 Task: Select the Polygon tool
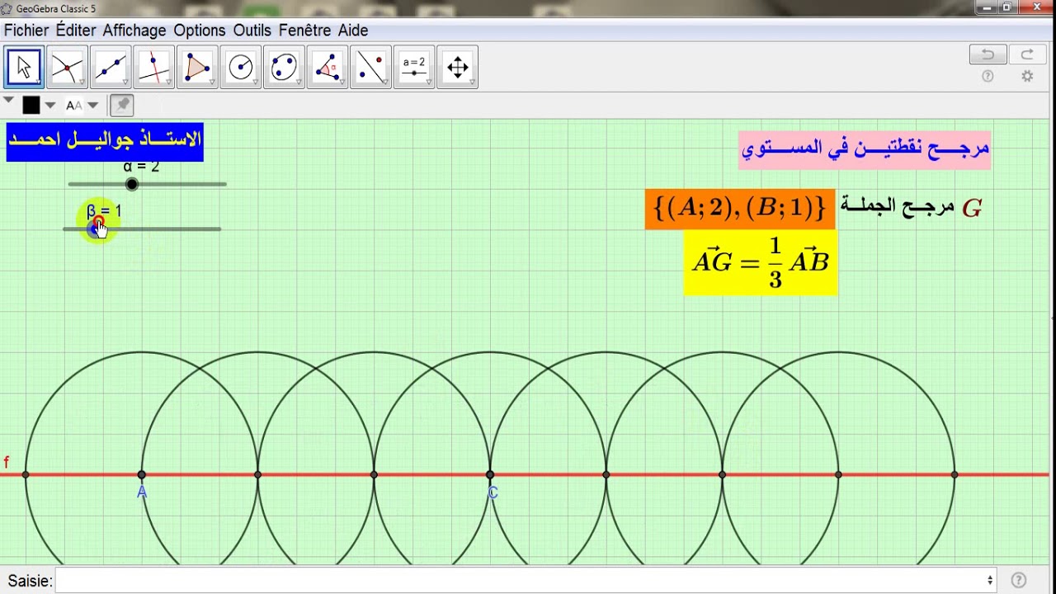(x=196, y=67)
